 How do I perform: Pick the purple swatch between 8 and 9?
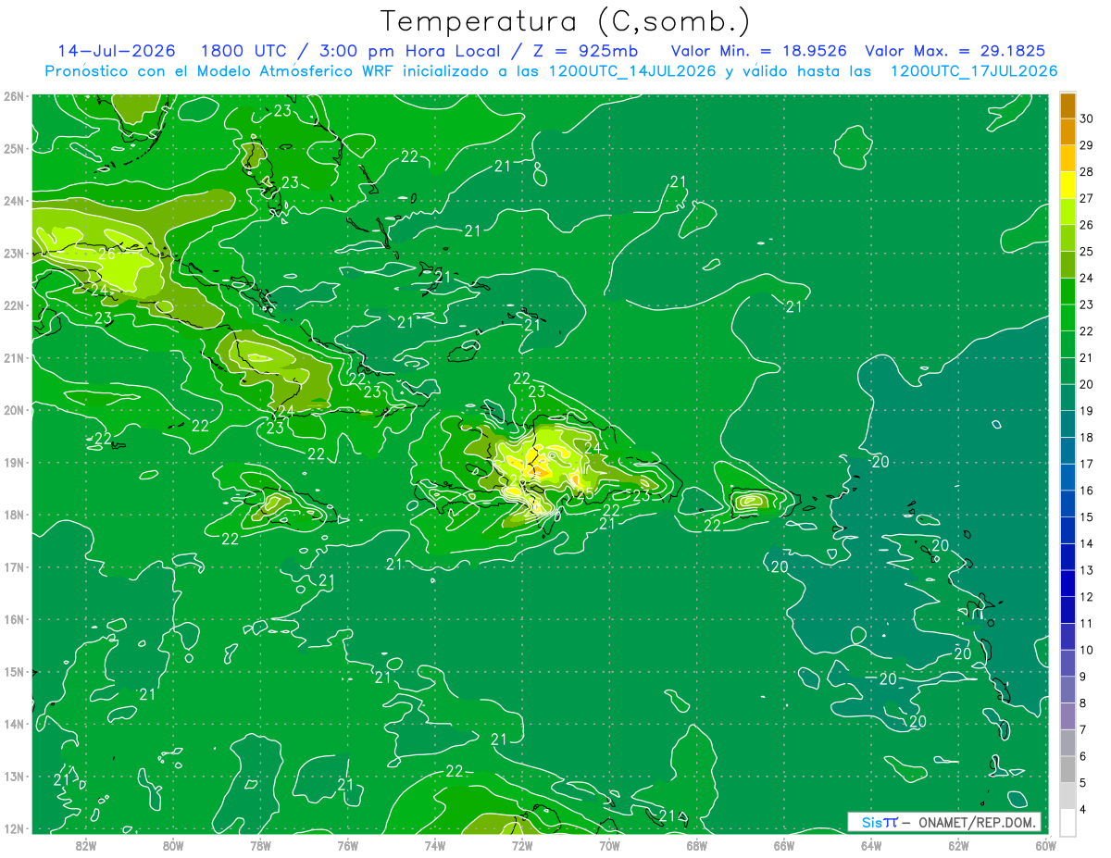(1067, 690)
